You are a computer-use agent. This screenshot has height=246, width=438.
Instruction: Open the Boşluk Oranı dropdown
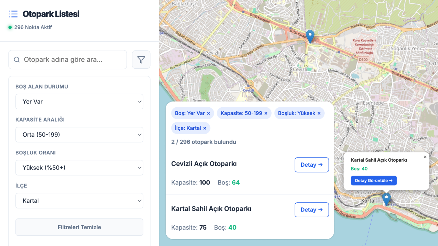(79, 168)
